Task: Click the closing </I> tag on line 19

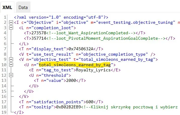Action: click(x=19, y=112)
